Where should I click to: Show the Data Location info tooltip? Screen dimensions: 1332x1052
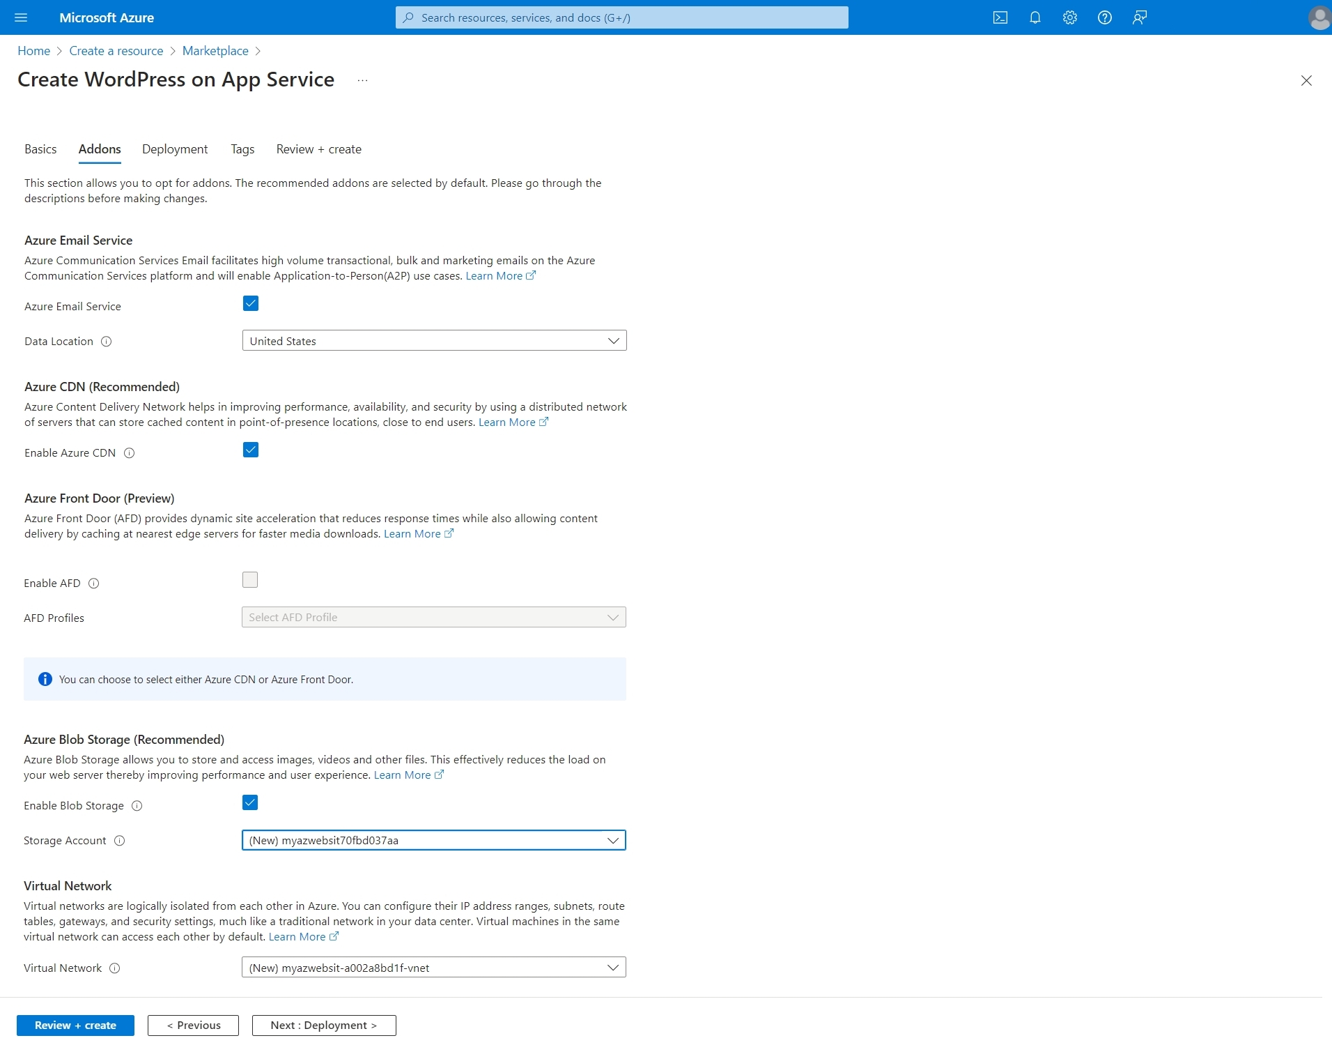pos(107,341)
